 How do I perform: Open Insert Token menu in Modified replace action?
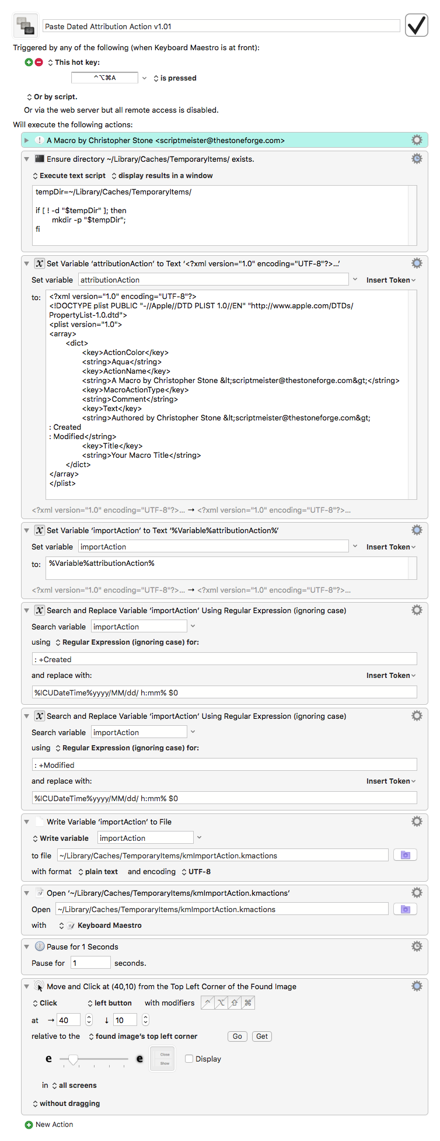(391, 781)
